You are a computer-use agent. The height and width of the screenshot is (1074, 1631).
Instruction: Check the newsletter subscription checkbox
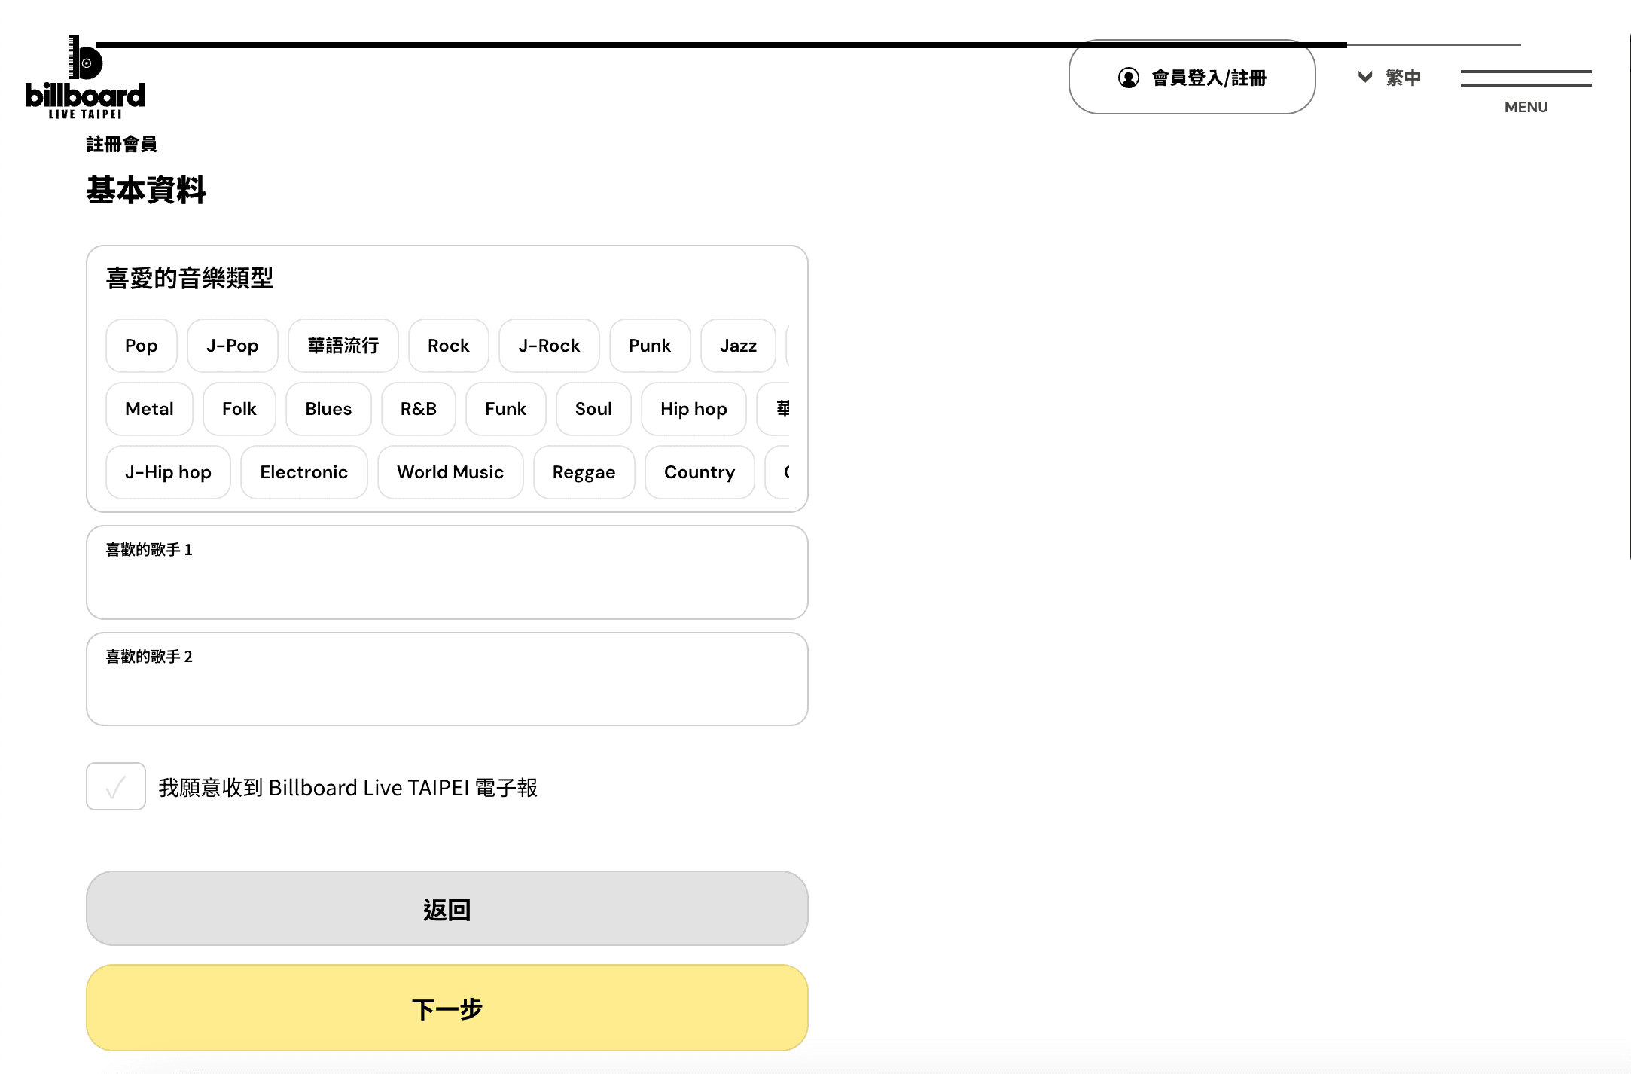click(115, 786)
